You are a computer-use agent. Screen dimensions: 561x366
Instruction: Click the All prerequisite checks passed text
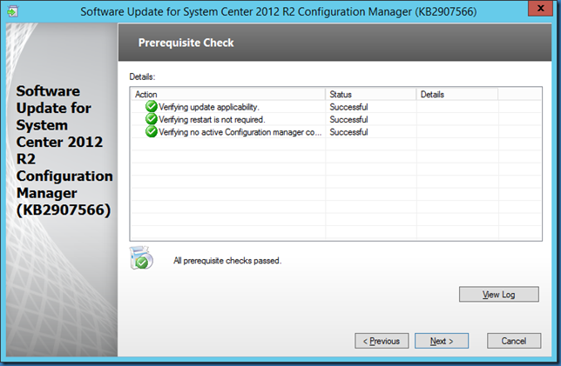227,260
